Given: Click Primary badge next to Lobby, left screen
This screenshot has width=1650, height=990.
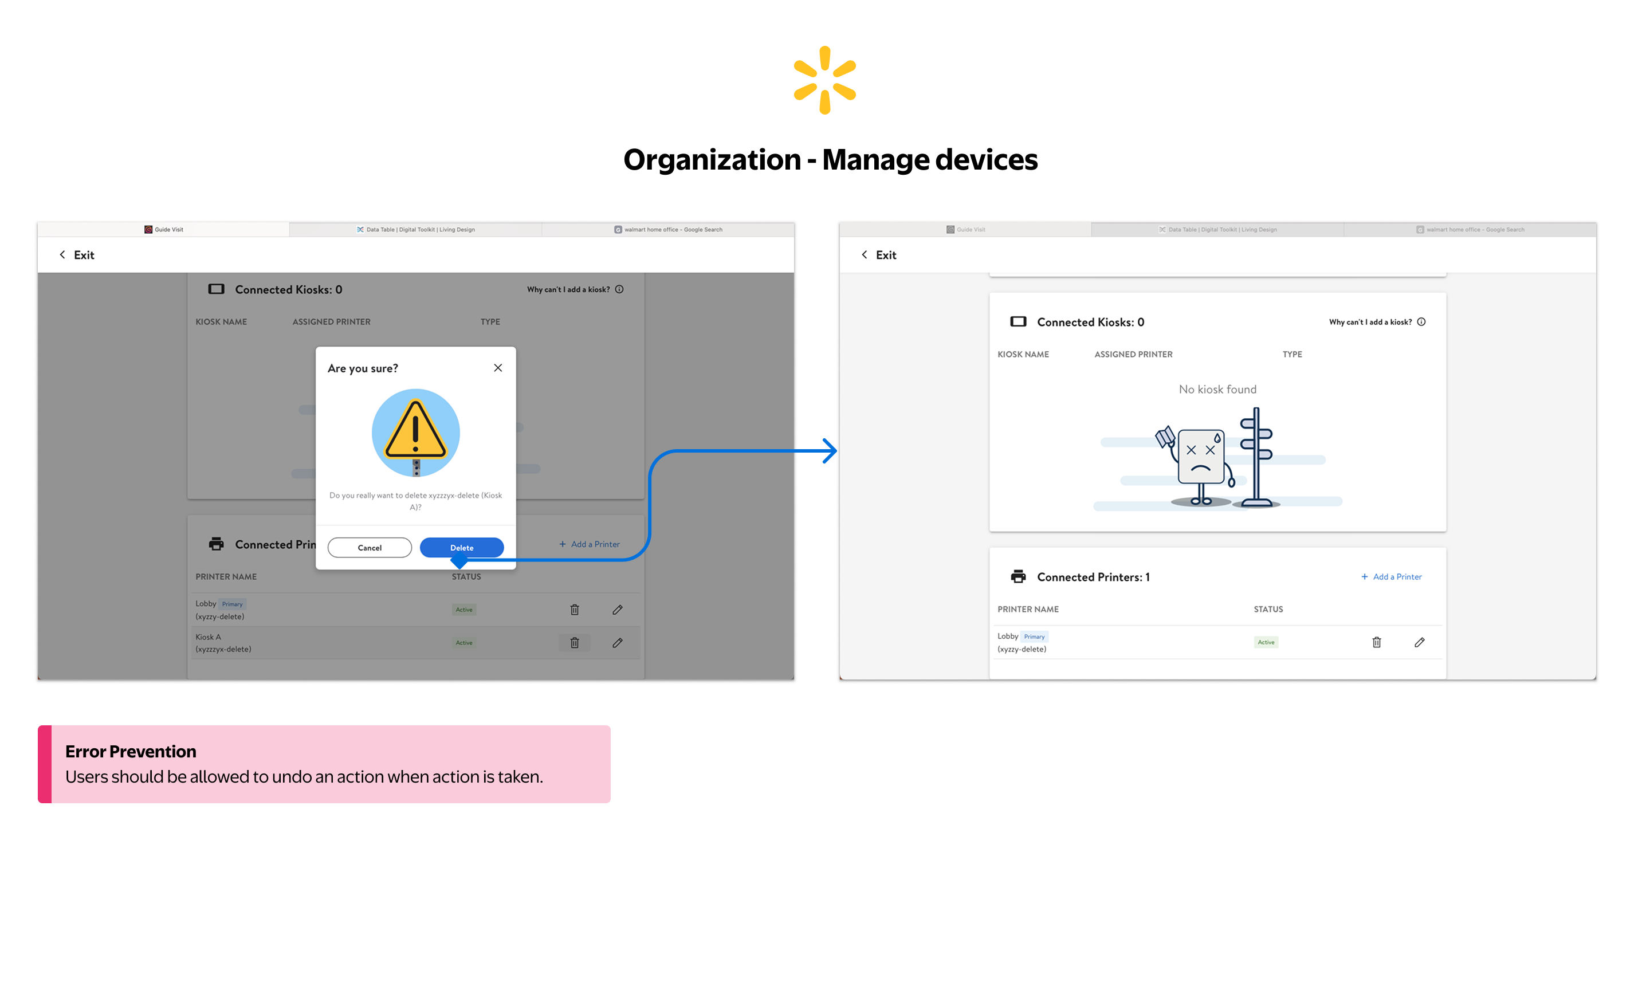Looking at the screenshot, I should pyautogui.click(x=232, y=604).
